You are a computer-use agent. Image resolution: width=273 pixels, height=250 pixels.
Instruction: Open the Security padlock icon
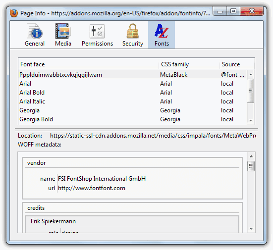coord(133,31)
